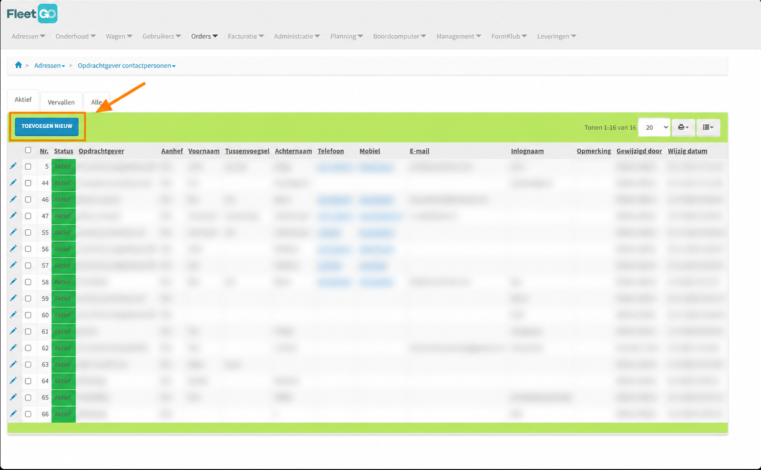Edit row number 47 with pencil icon

point(13,215)
